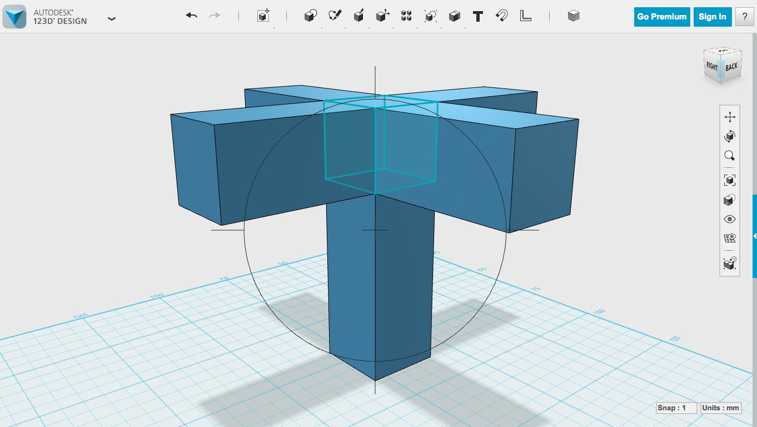Undo the last action
The height and width of the screenshot is (427, 757).
point(192,16)
